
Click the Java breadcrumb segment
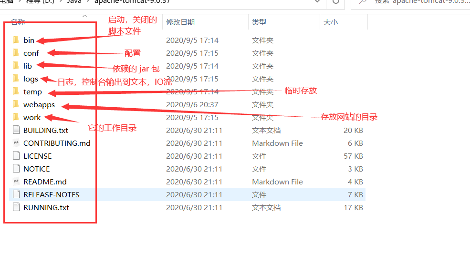click(x=74, y=2)
